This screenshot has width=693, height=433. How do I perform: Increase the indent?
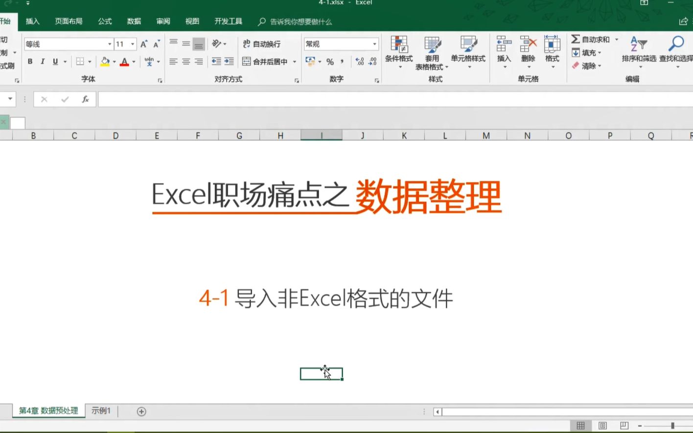pyautogui.click(x=229, y=62)
